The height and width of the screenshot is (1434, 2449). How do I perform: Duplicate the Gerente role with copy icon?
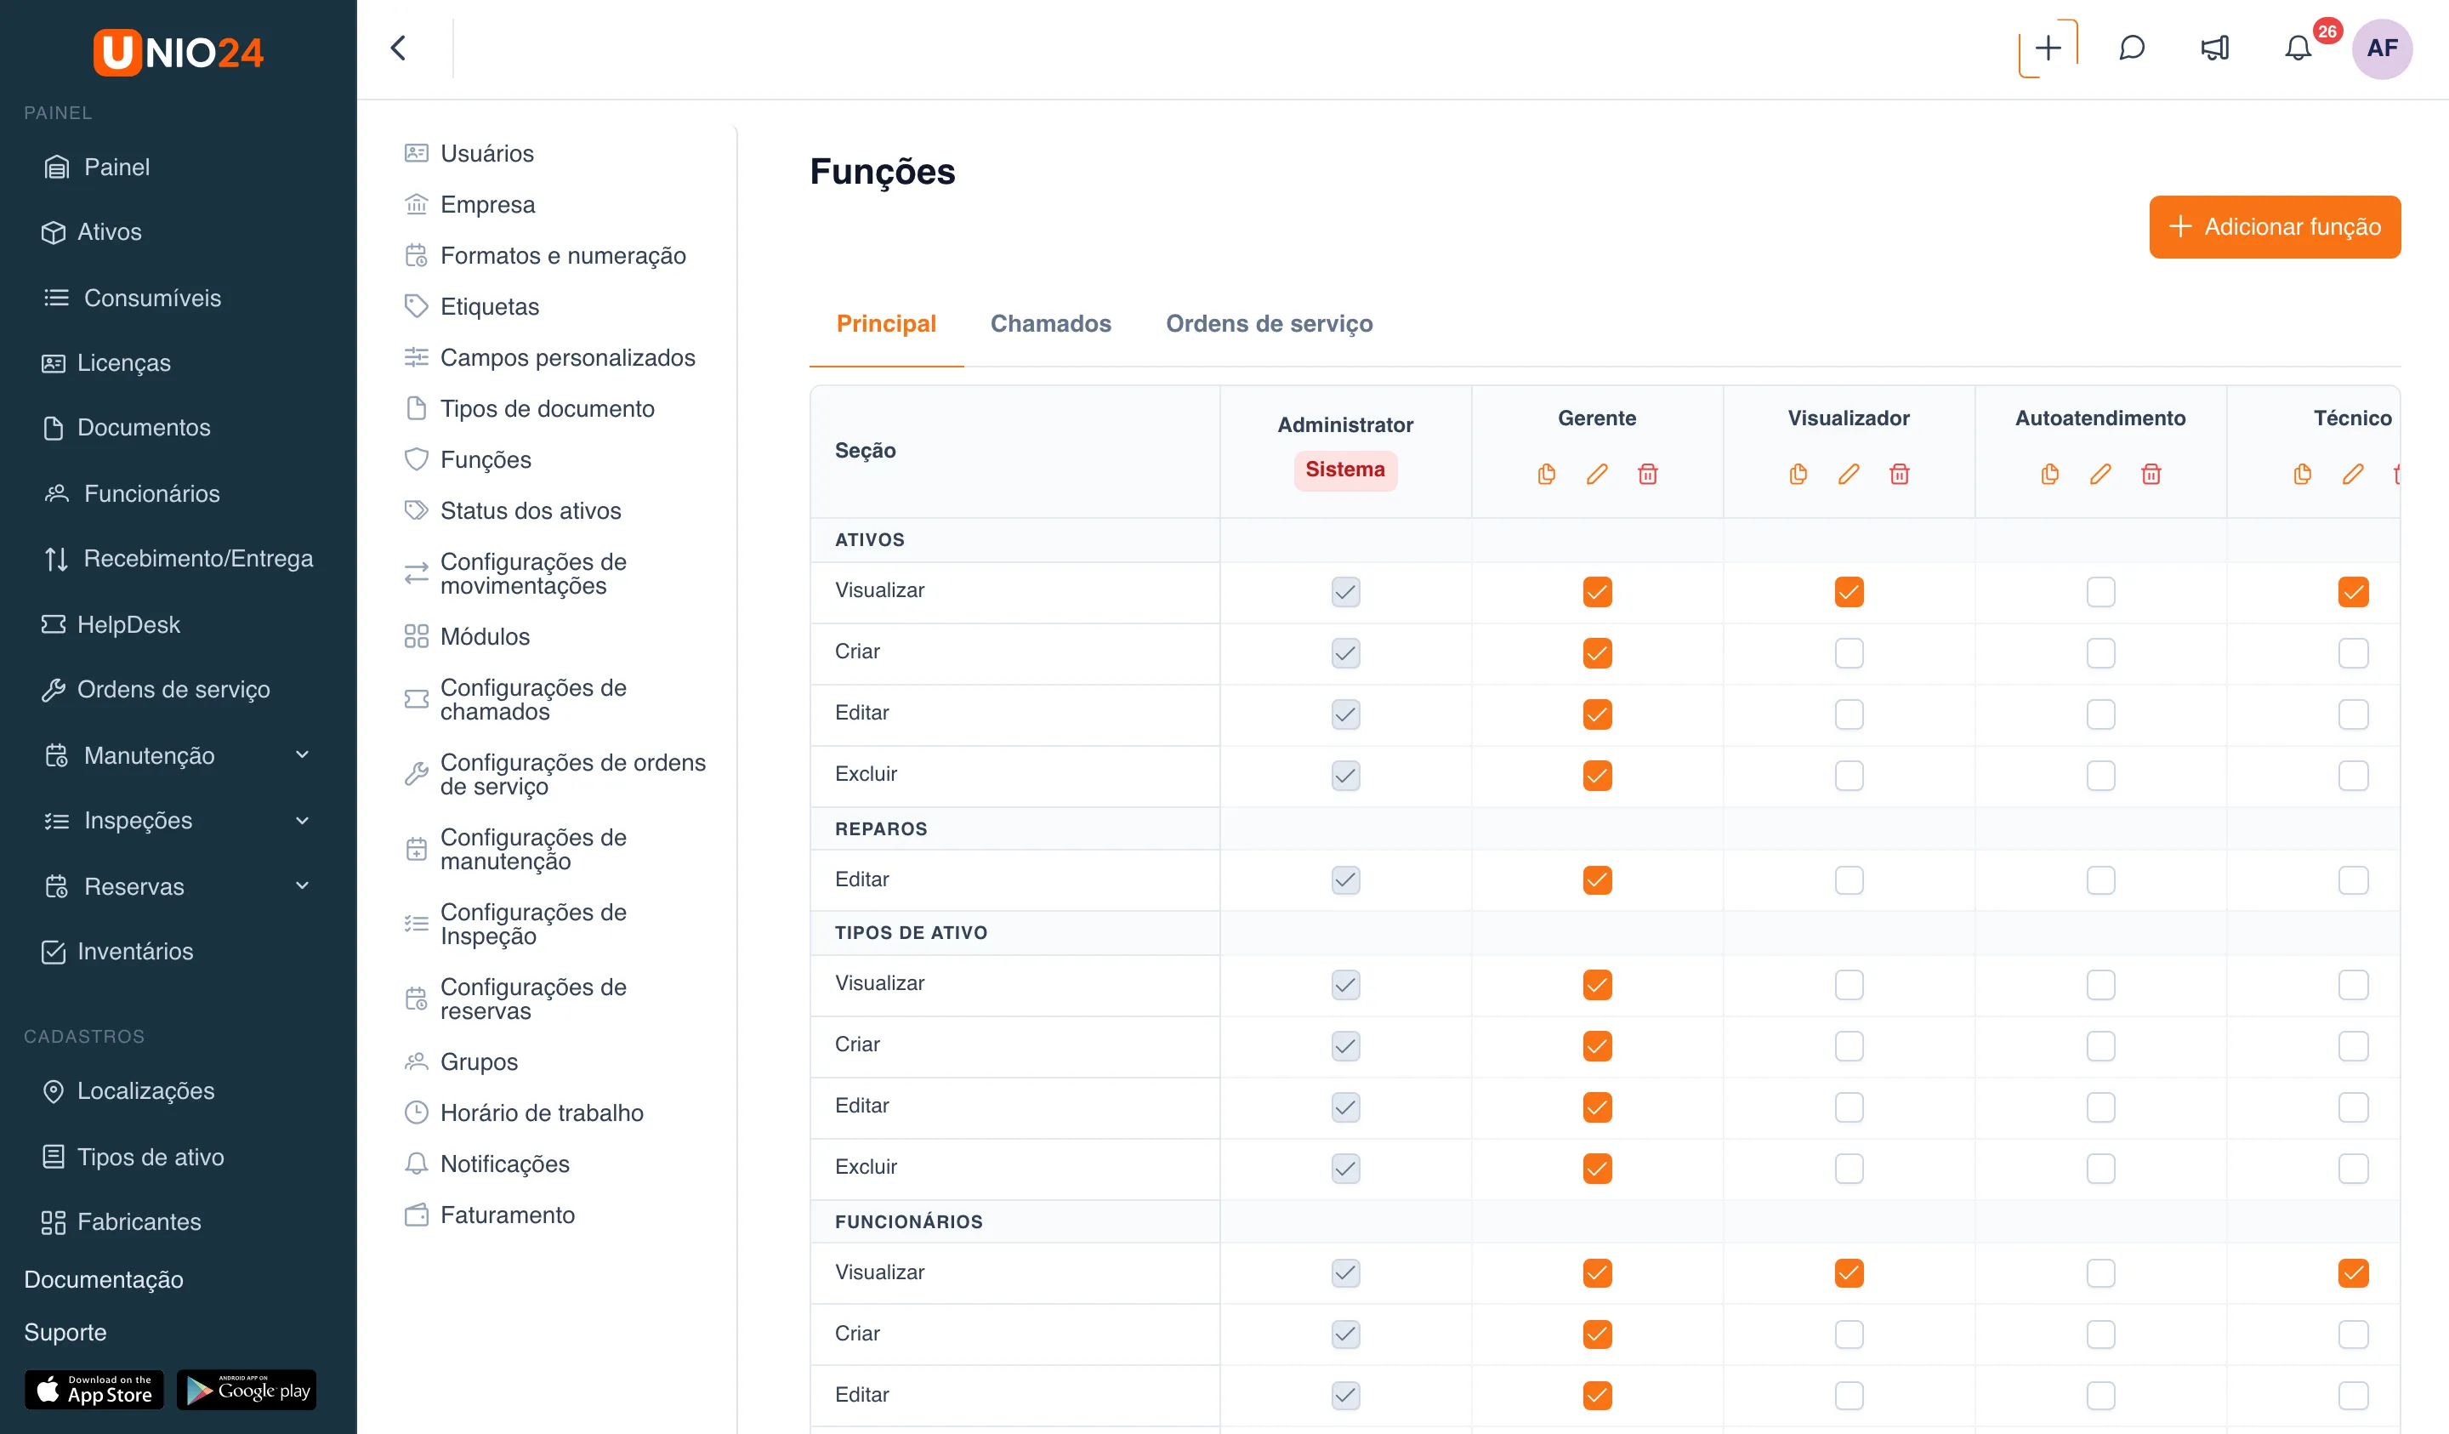pos(1546,475)
